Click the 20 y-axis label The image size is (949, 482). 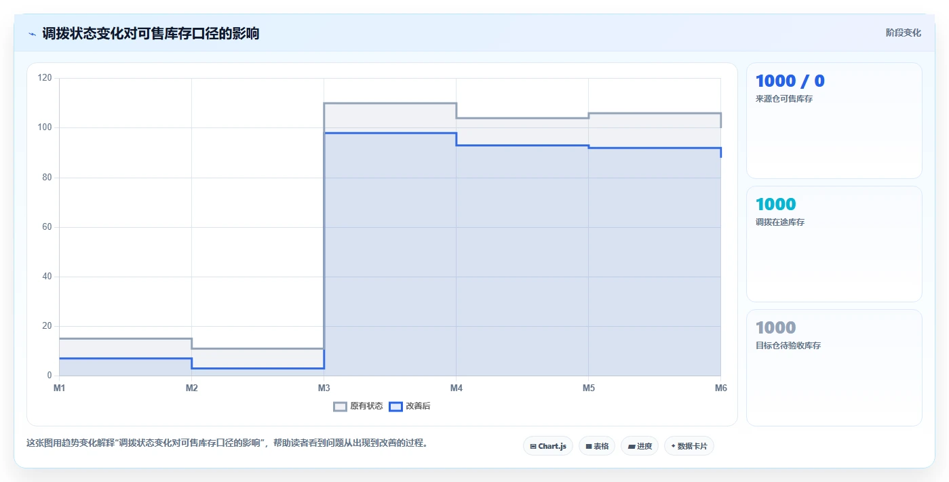[47, 326]
